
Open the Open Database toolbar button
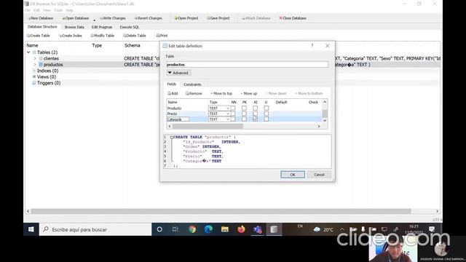pos(76,18)
